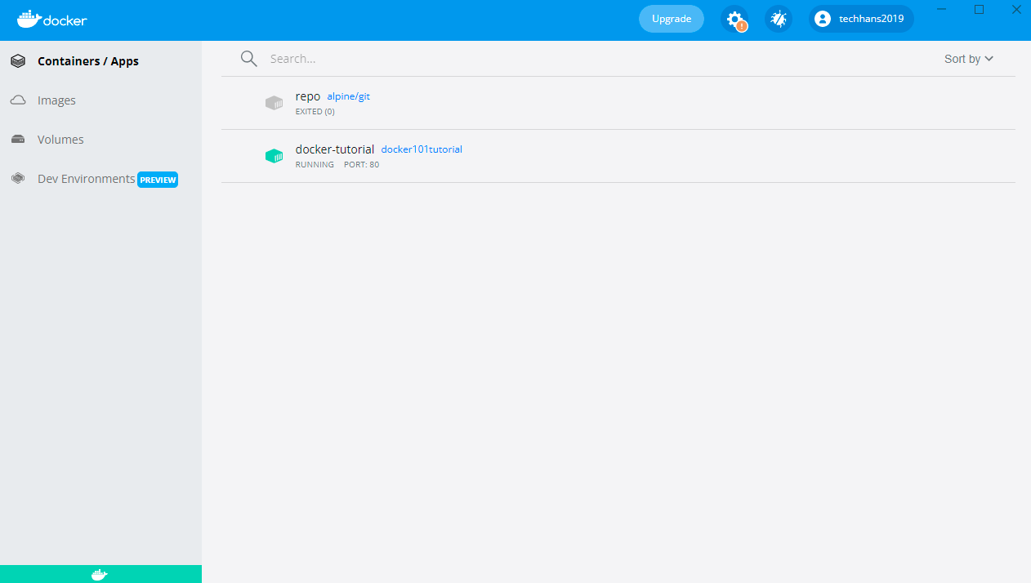Click the RUNNING status text
Viewport: 1031px width, 583px height.
click(315, 165)
